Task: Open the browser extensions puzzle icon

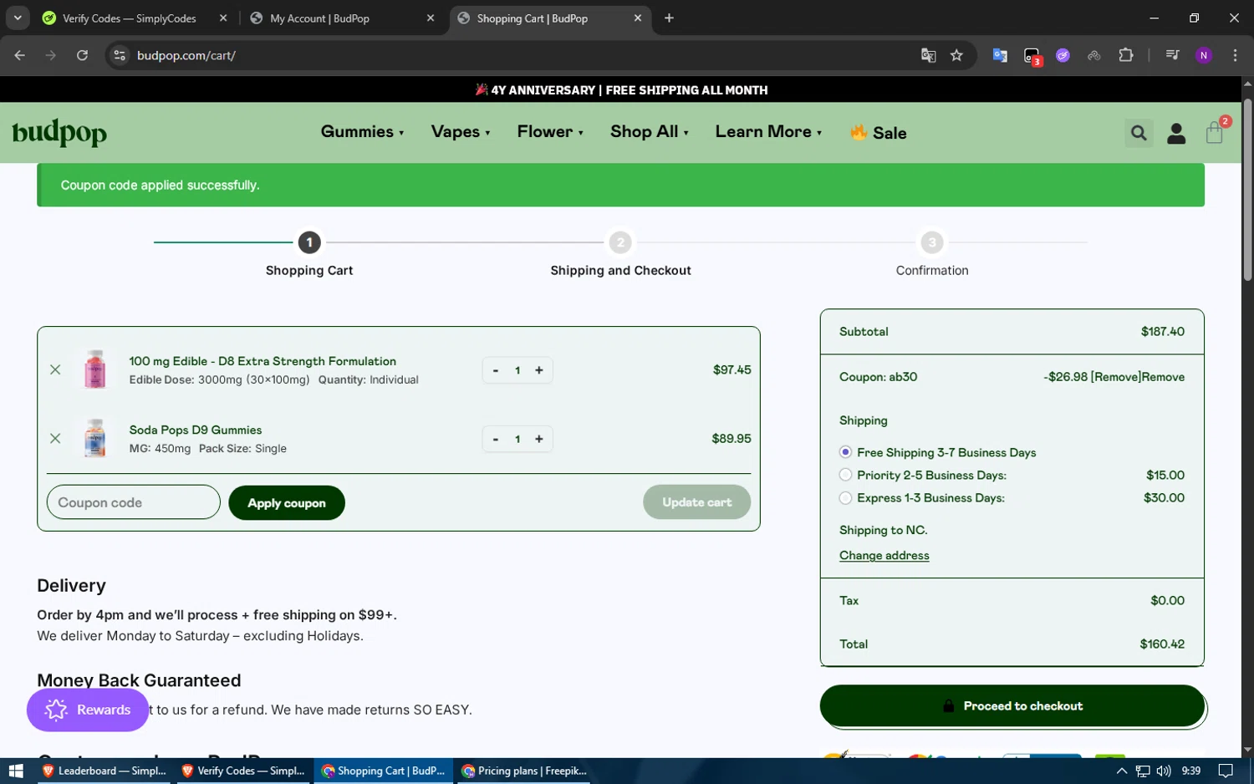Action: tap(1126, 55)
